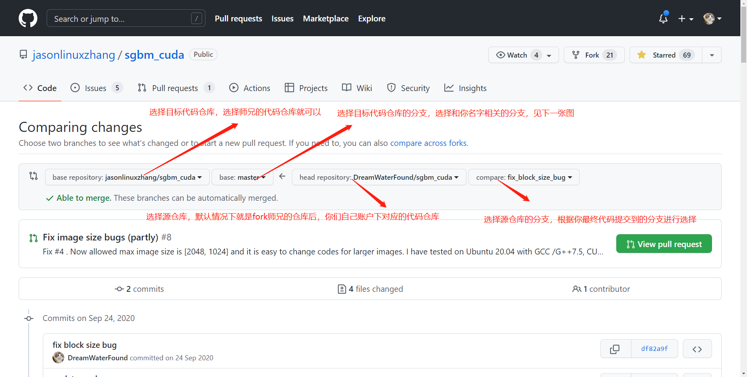Open the fork count 21
The height and width of the screenshot is (377, 747).
pyautogui.click(x=610, y=55)
